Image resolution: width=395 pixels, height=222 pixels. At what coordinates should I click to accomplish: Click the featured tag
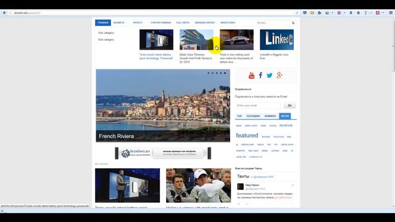pos(247,136)
